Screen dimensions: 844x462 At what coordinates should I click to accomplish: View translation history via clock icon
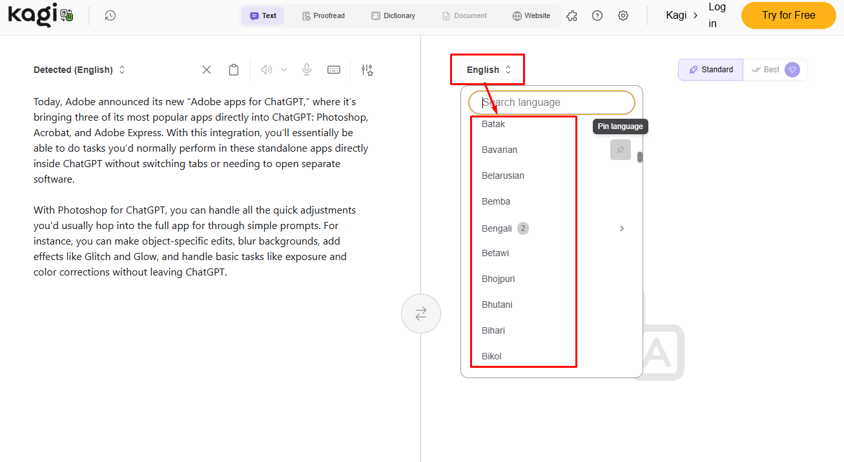tap(110, 15)
